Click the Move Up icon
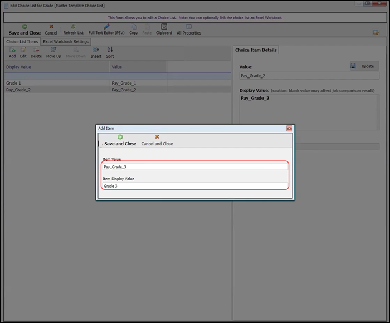The image size is (390, 323). pyautogui.click(x=53, y=52)
